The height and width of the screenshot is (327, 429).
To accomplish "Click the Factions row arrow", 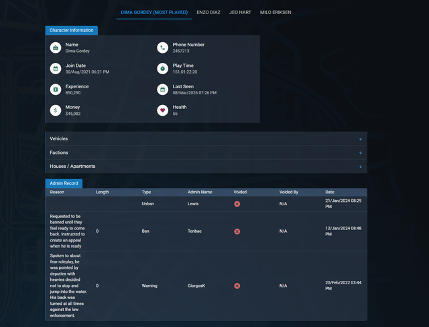I will tap(361, 153).
